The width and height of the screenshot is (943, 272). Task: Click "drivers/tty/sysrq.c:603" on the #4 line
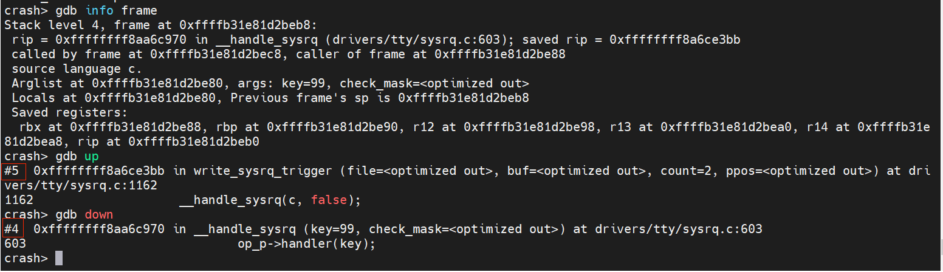[x=679, y=229]
